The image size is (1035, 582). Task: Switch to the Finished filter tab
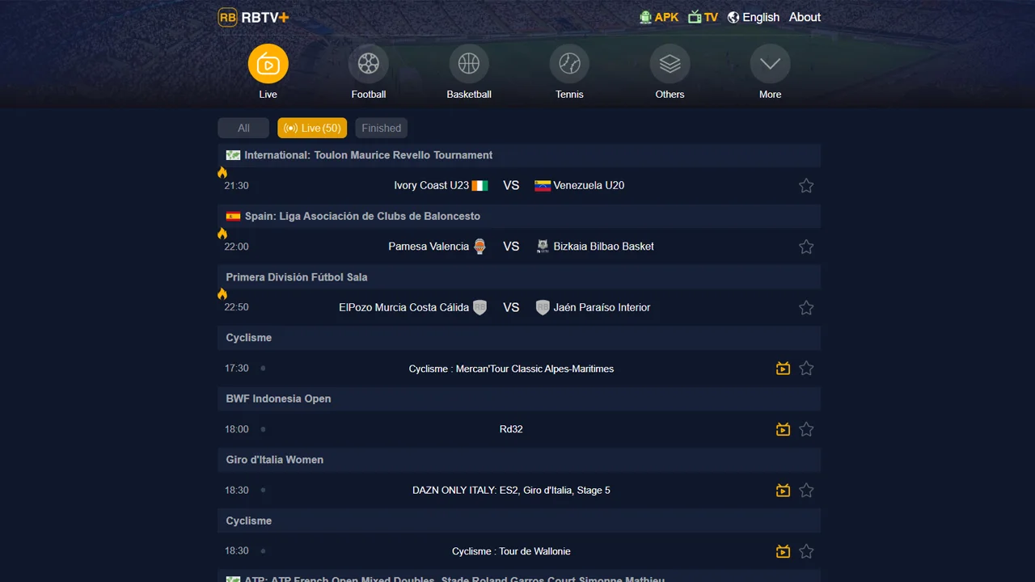point(381,128)
